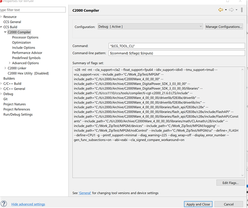Select Resource tree item
The height and width of the screenshot is (208, 248).
(x=10, y=17)
